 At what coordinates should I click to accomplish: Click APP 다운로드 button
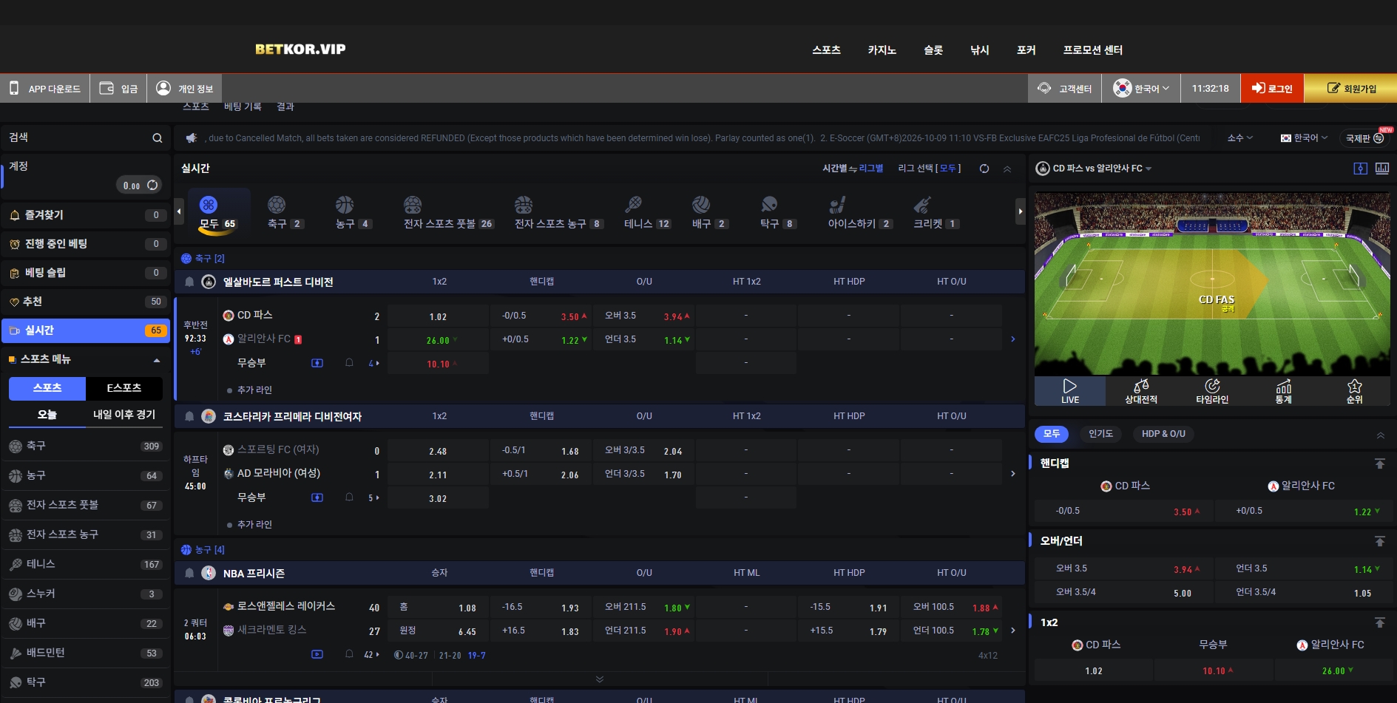(45, 89)
